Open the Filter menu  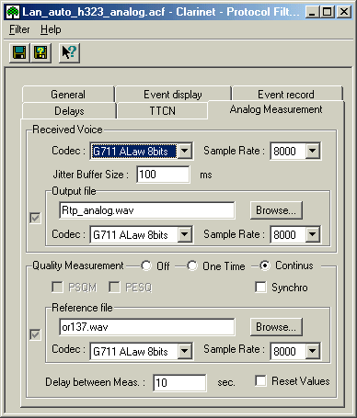point(19,29)
